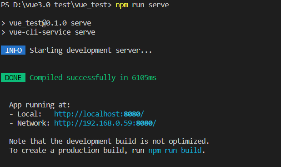Click 'Compiled successfully in 6105ms' message

coord(93,78)
